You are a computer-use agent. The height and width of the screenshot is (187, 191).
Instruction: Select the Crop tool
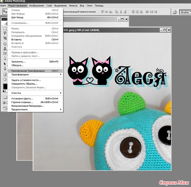pos(5,38)
